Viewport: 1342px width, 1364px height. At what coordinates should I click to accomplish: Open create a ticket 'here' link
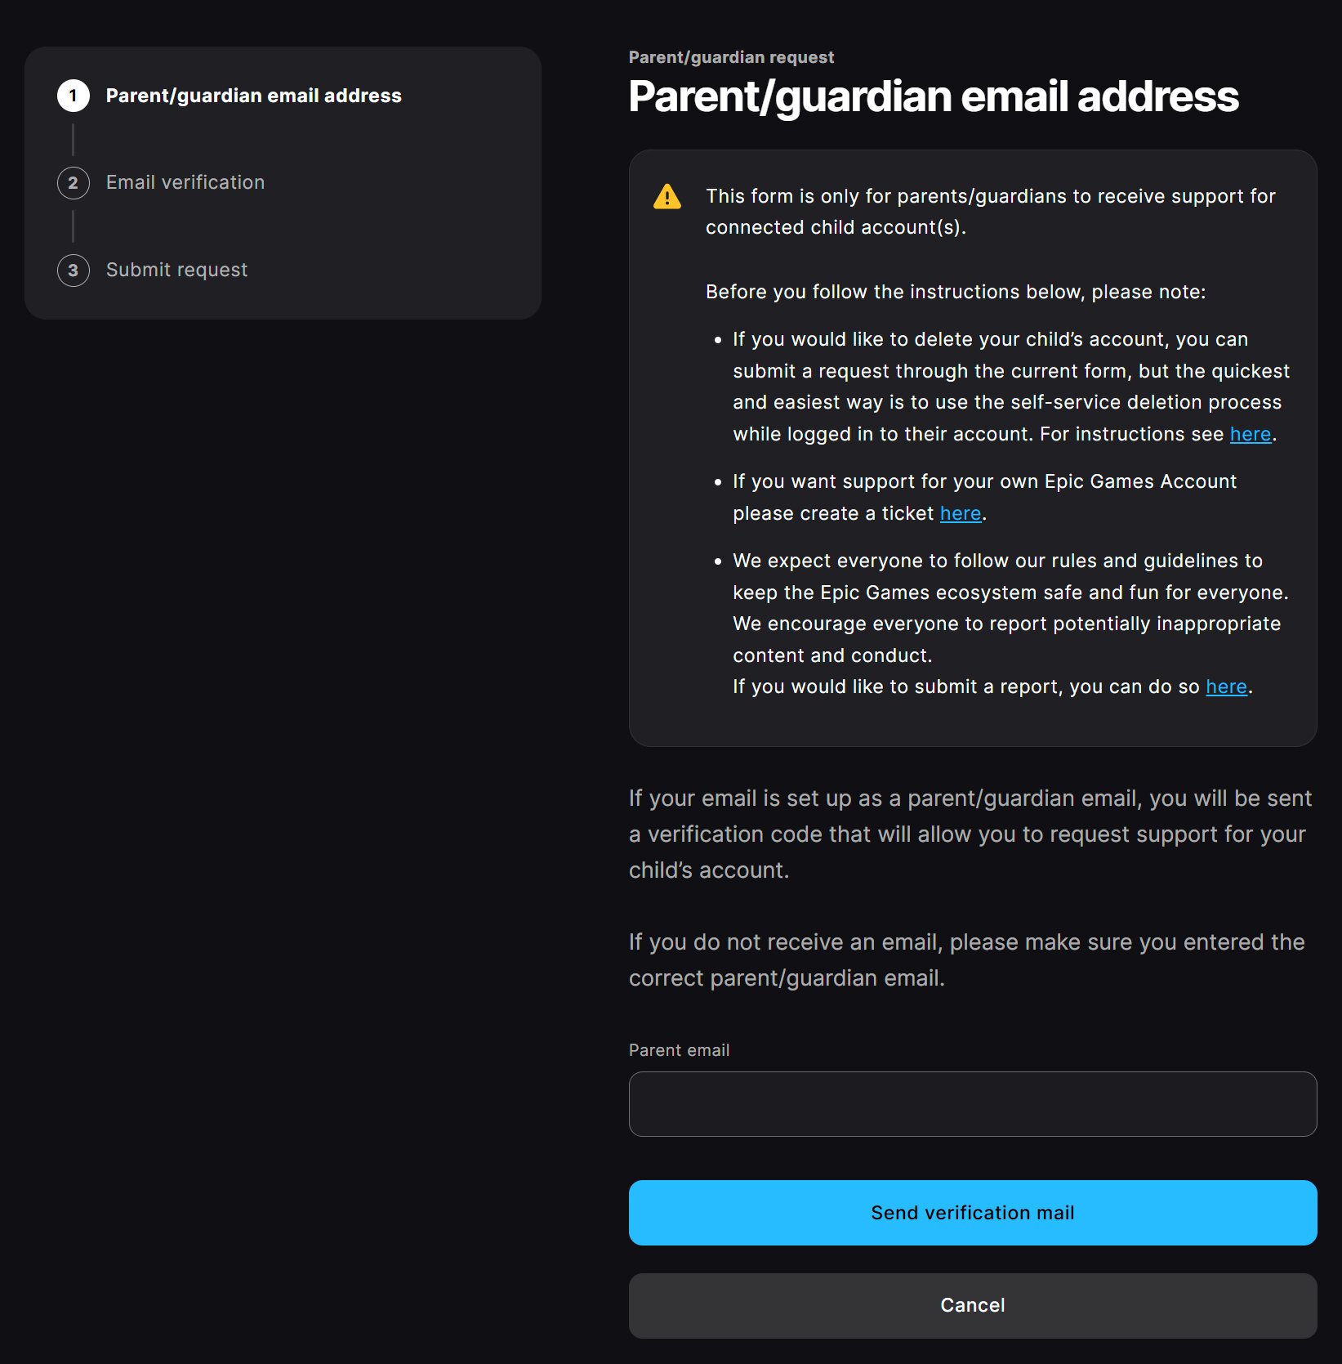pyautogui.click(x=961, y=513)
